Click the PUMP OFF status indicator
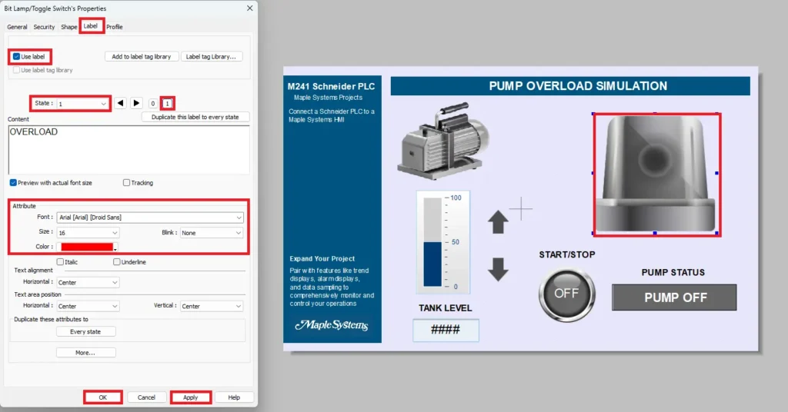788x412 pixels. [x=674, y=297]
